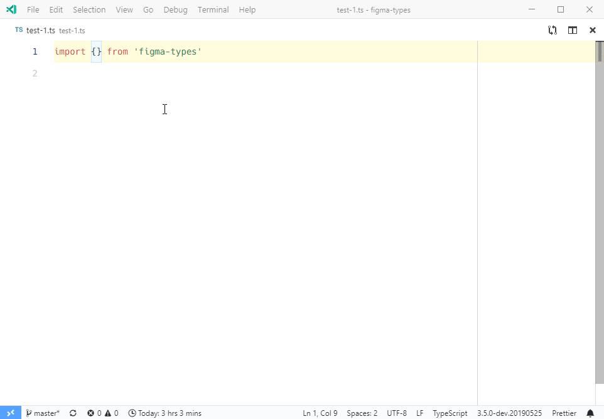Click the 'figma-types' string in line 1

tap(168, 51)
